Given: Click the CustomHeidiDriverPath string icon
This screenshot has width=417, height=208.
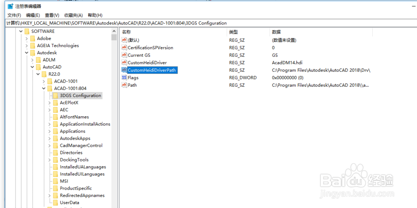Looking at the screenshot, I should tap(124, 70).
